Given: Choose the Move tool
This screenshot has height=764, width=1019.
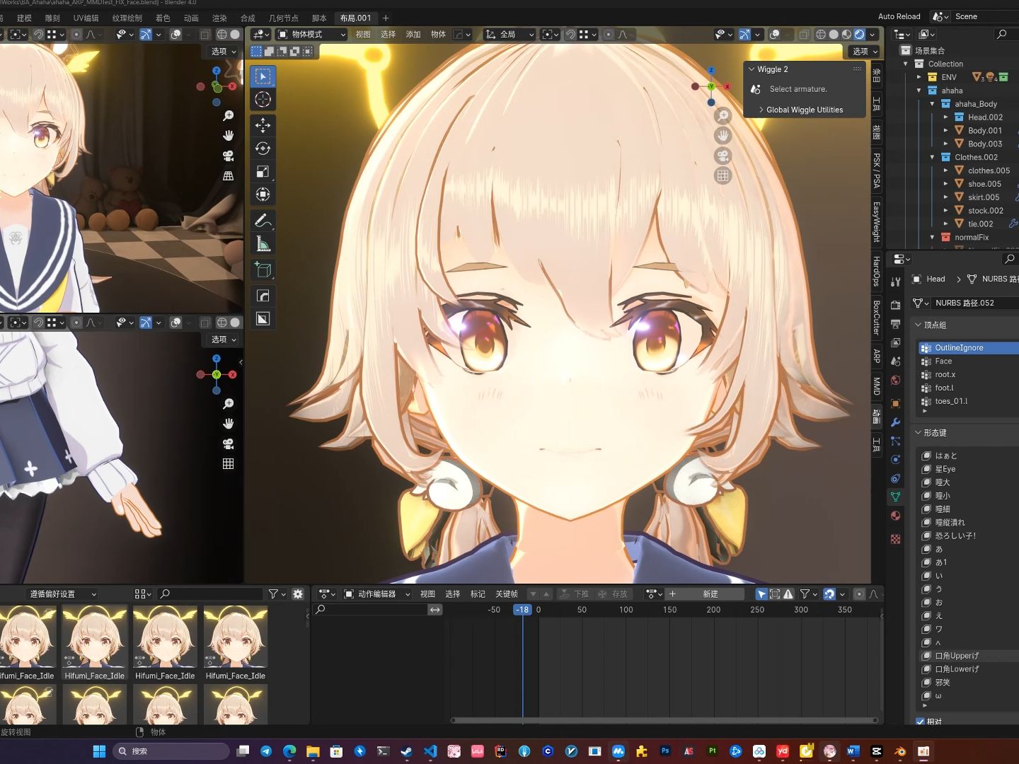Looking at the screenshot, I should pos(263,125).
